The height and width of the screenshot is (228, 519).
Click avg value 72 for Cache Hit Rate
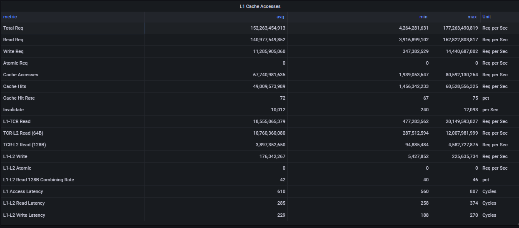coord(283,98)
